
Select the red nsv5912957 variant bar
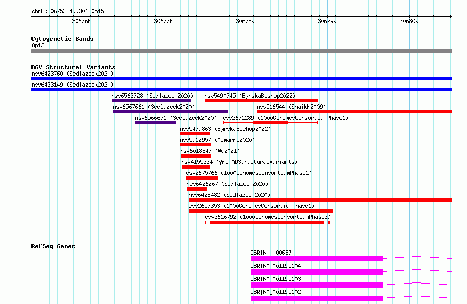tap(196, 145)
